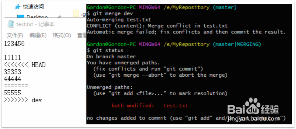The image size is (296, 129).
Task: Open the 编辑(E) menu
Action: pyautogui.click(x=38, y=35)
